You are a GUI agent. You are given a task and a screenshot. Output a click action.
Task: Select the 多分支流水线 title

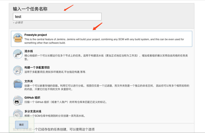click(33, 111)
